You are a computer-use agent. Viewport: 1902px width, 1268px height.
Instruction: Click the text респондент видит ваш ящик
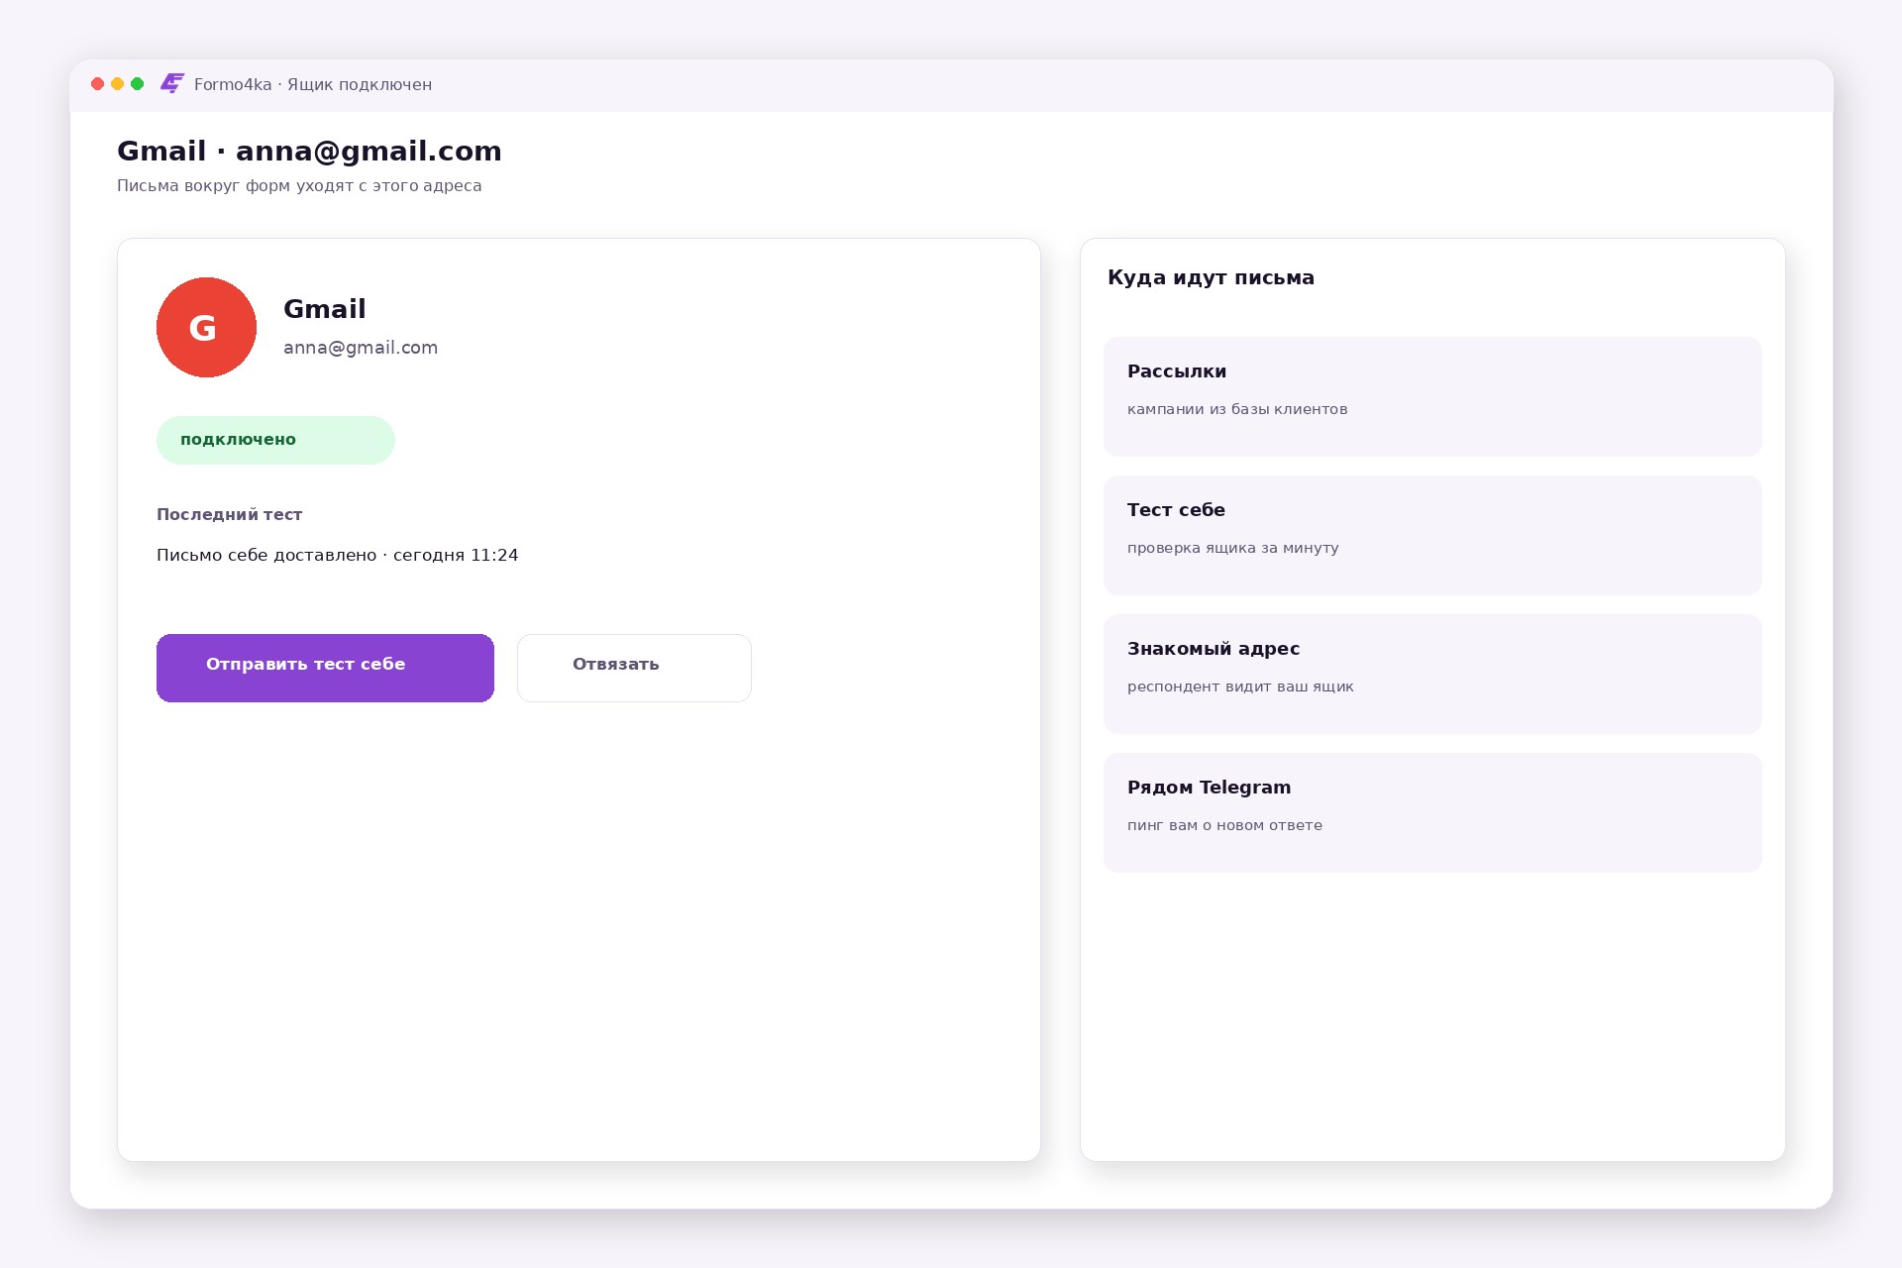[1240, 687]
